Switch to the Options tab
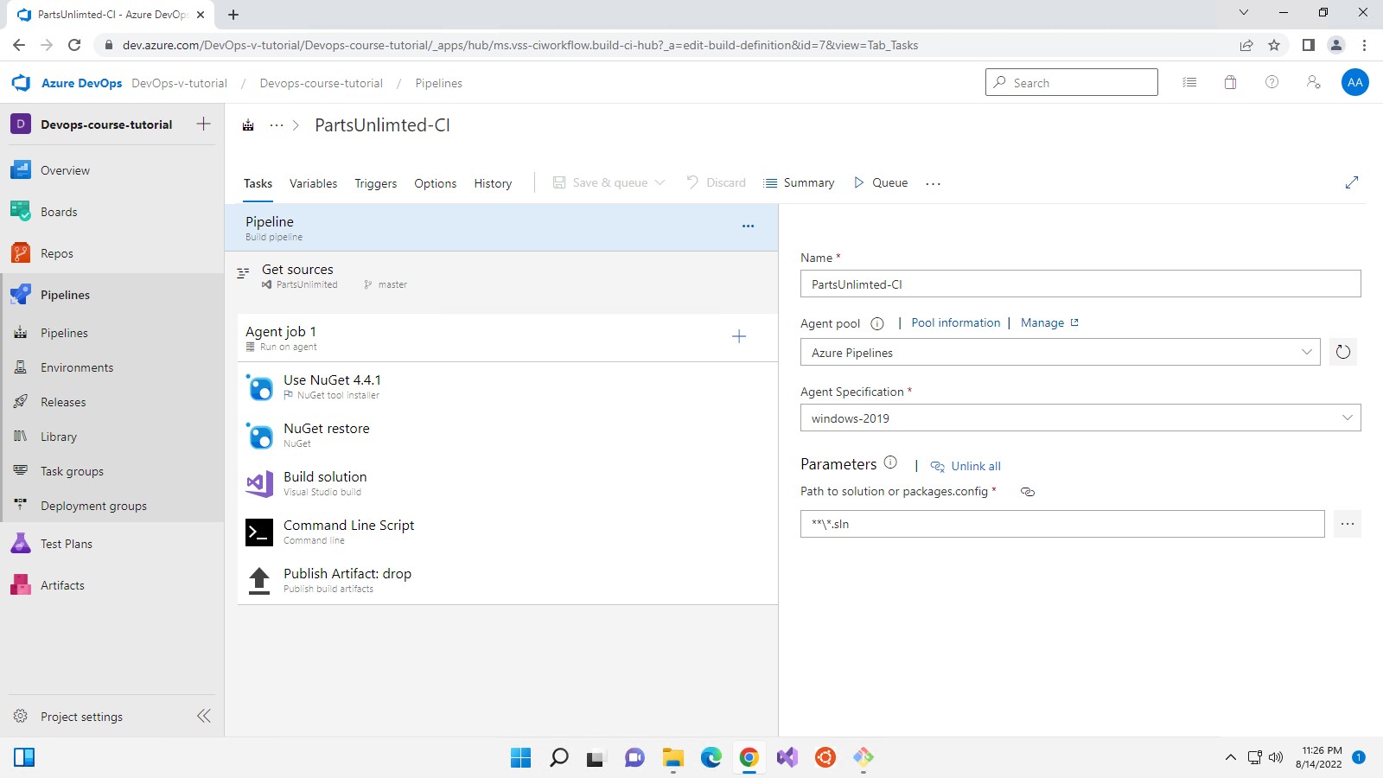Viewport: 1383px width, 778px height. (435, 183)
